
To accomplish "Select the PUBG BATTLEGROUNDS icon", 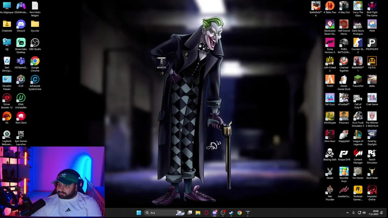I will pyautogui.click(x=344, y=46).
